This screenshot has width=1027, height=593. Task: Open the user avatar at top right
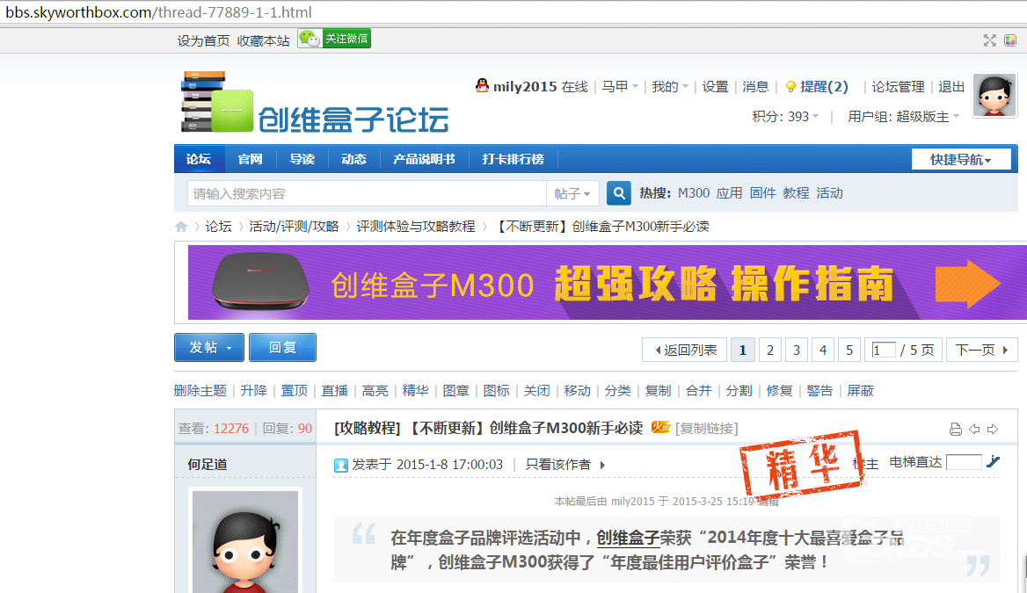click(x=994, y=96)
